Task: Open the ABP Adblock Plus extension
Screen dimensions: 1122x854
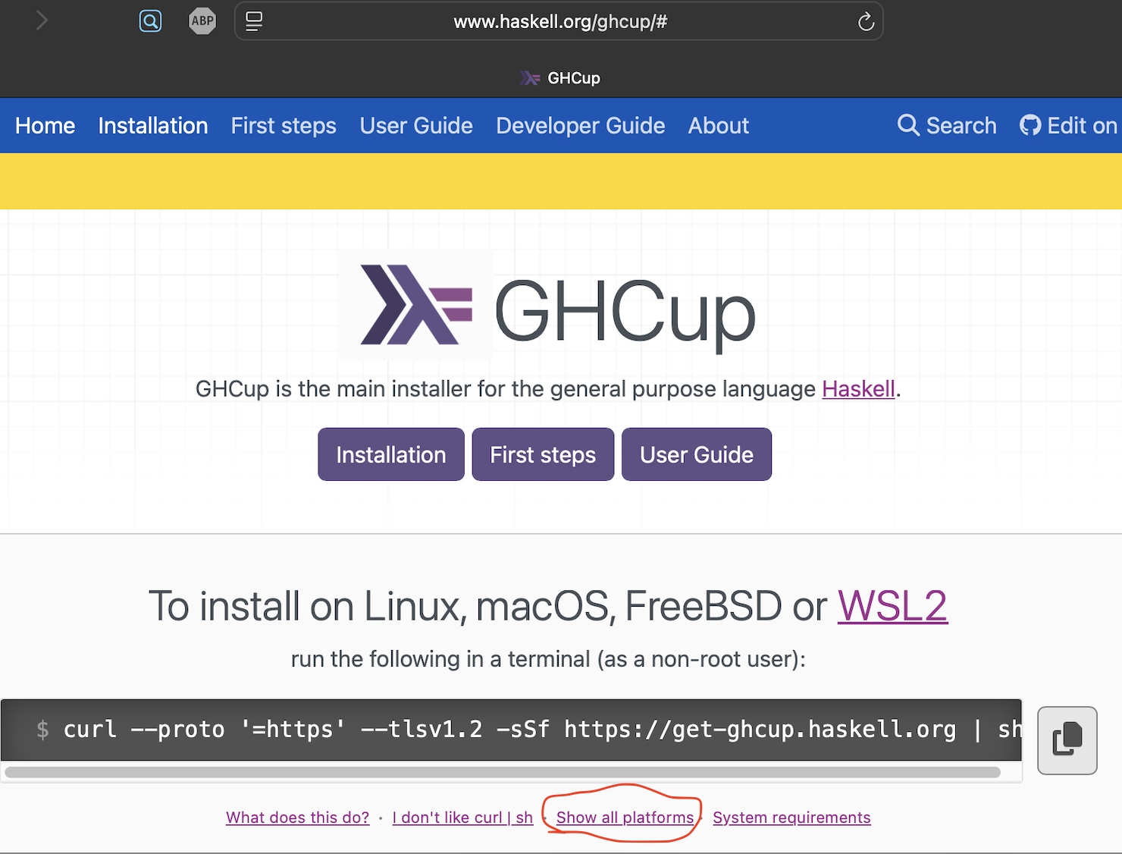Action: [202, 20]
